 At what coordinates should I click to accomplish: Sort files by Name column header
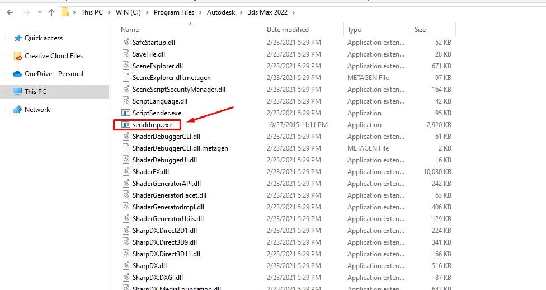pyautogui.click(x=130, y=30)
